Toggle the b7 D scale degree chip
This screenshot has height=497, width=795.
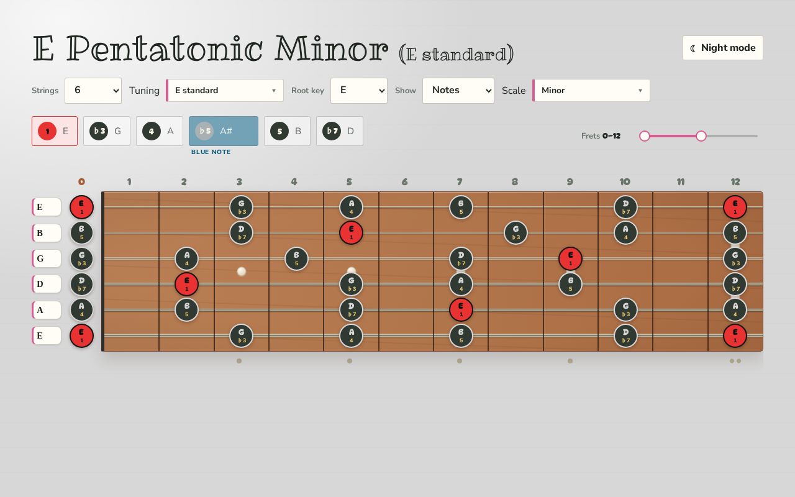pyautogui.click(x=340, y=131)
